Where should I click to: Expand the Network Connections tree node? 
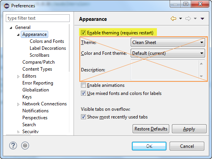[18, 104]
